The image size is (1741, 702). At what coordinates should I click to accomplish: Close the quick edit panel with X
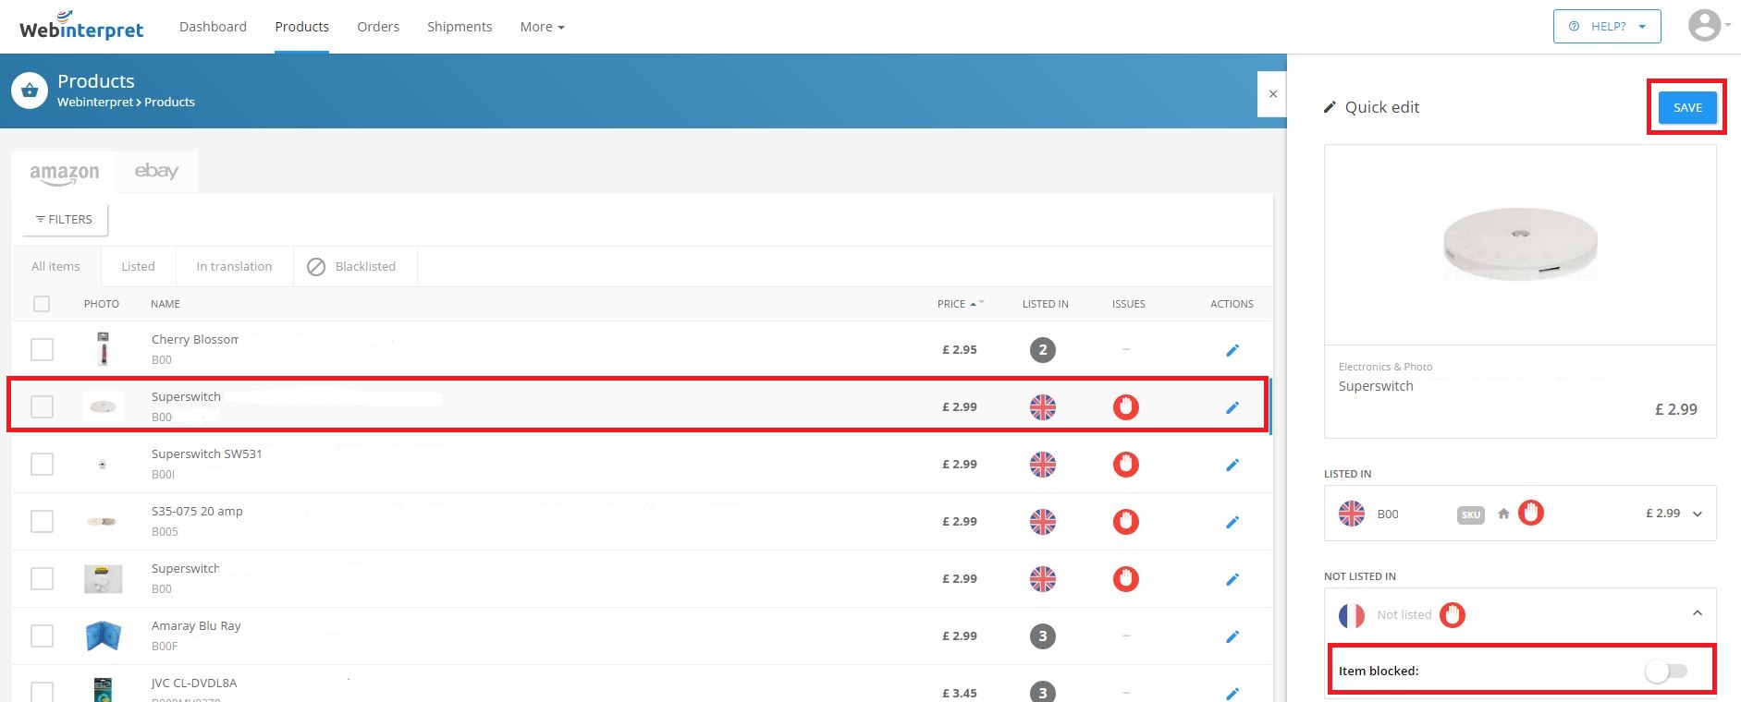click(1273, 94)
